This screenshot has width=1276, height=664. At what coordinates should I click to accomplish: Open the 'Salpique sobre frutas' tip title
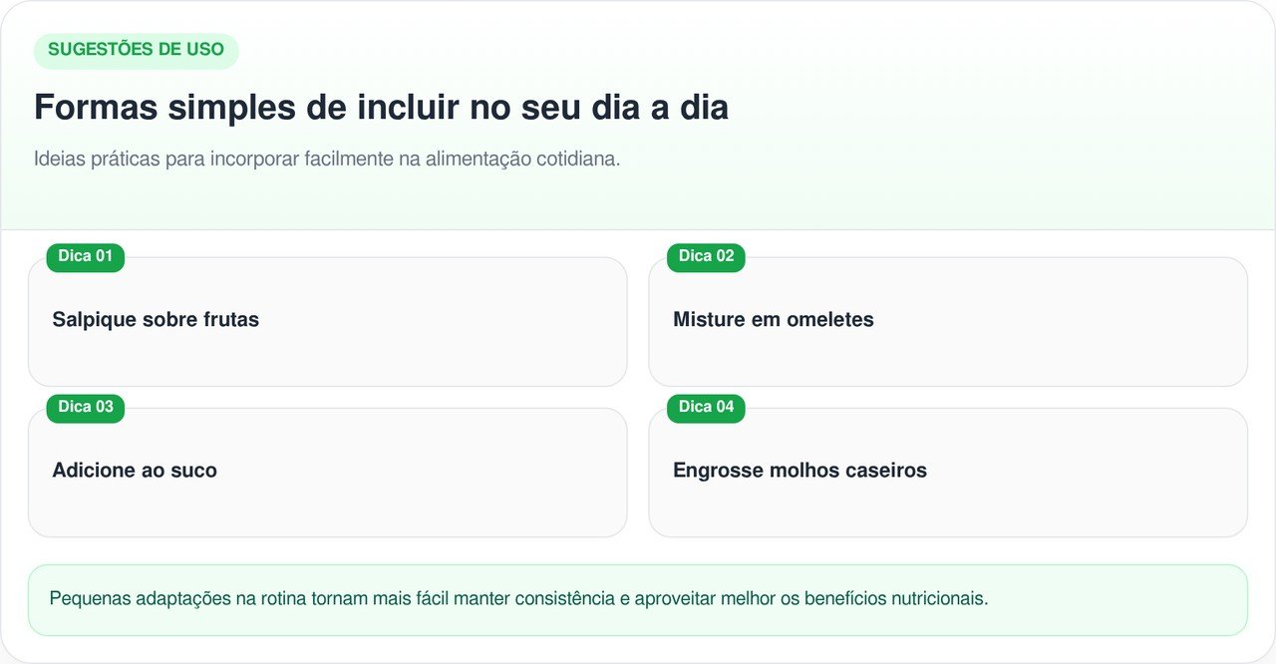tap(156, 320)
